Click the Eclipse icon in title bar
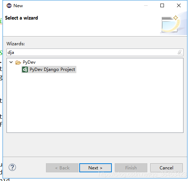This screenshot has height=181, width=190. click(9, 5)
